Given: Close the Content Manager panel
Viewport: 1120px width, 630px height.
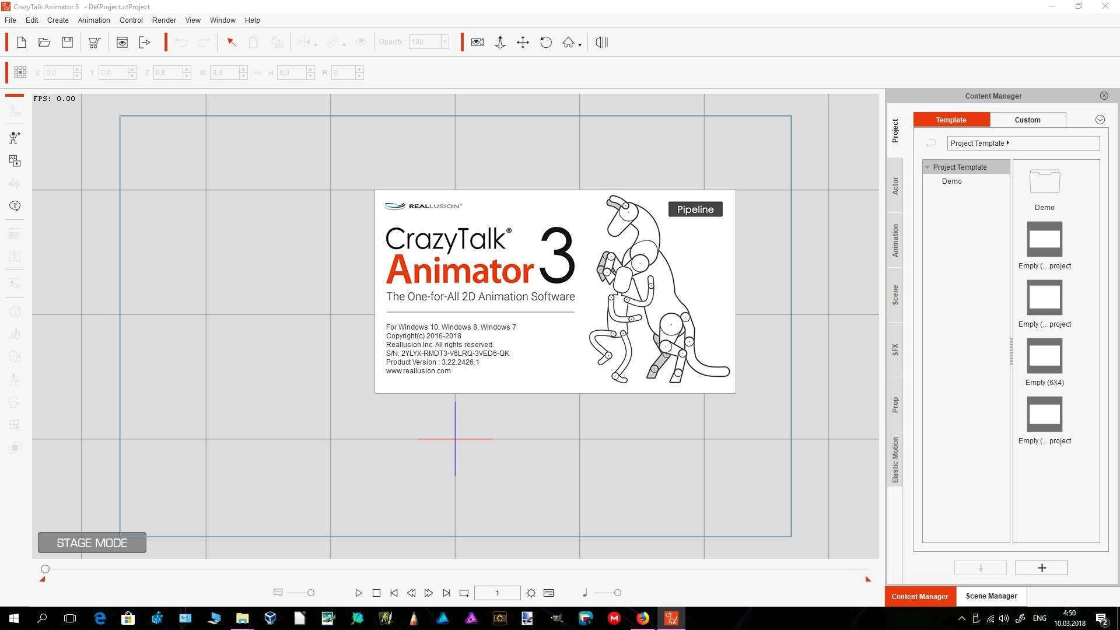Looking at the screenshot, I should click(1104, 96).
